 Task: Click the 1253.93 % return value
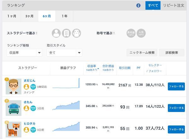pyautogui.click(x=92, y=84)
